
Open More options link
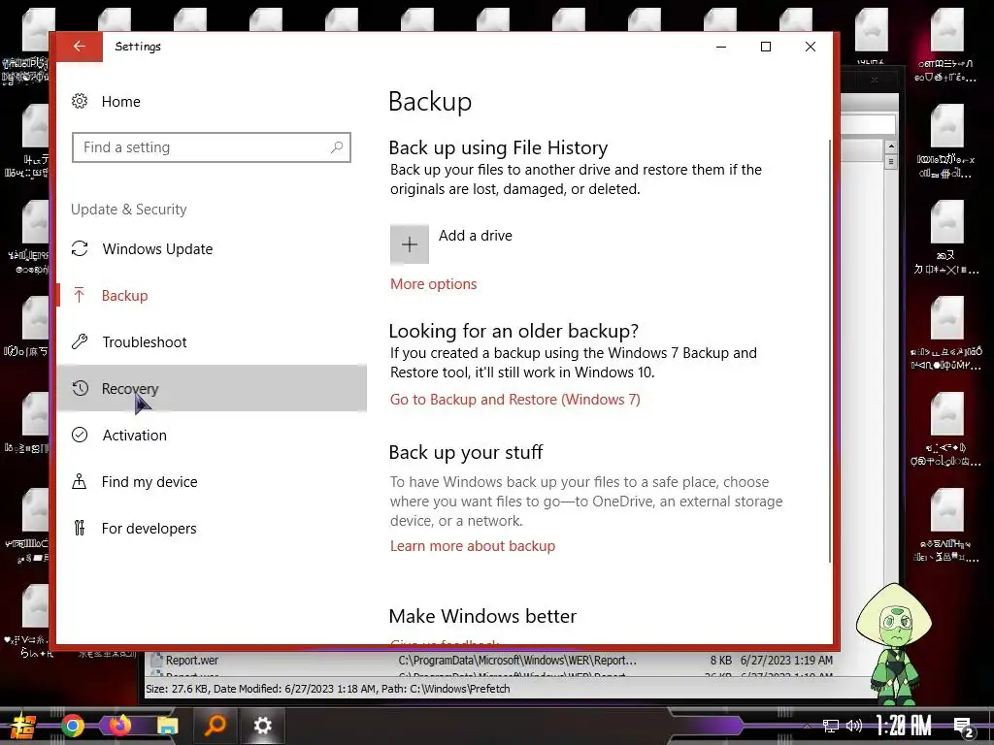pyautogui.click(x=433, y=284)
